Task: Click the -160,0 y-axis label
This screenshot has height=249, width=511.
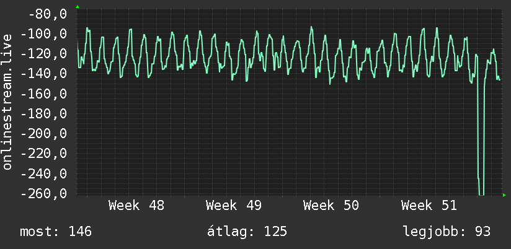Action: tap(44, 94)
